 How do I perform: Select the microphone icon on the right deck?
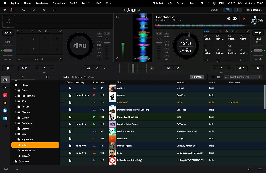point(177,68)
